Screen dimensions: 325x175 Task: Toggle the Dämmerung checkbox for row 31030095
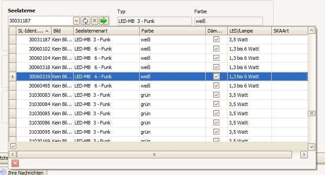click(216, 131)
